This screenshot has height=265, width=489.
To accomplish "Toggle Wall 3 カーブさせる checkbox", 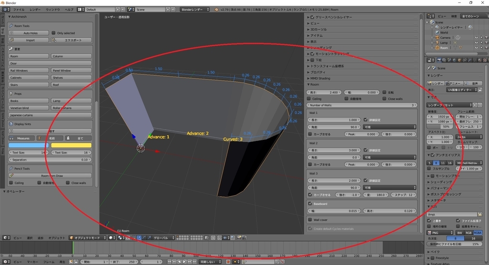I will [x=310, y=195].
